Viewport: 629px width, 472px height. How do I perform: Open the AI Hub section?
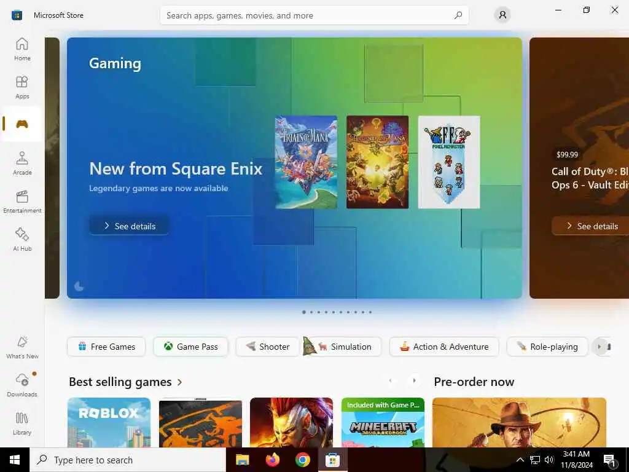click(x=22, y=240)
